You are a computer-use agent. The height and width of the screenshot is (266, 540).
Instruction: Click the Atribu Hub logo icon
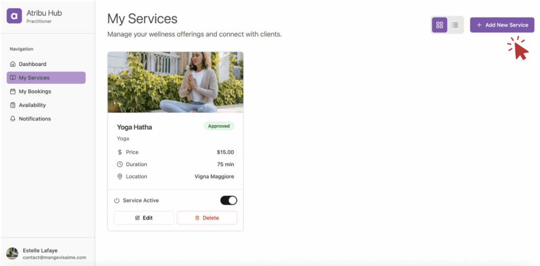tap(14, 16)
